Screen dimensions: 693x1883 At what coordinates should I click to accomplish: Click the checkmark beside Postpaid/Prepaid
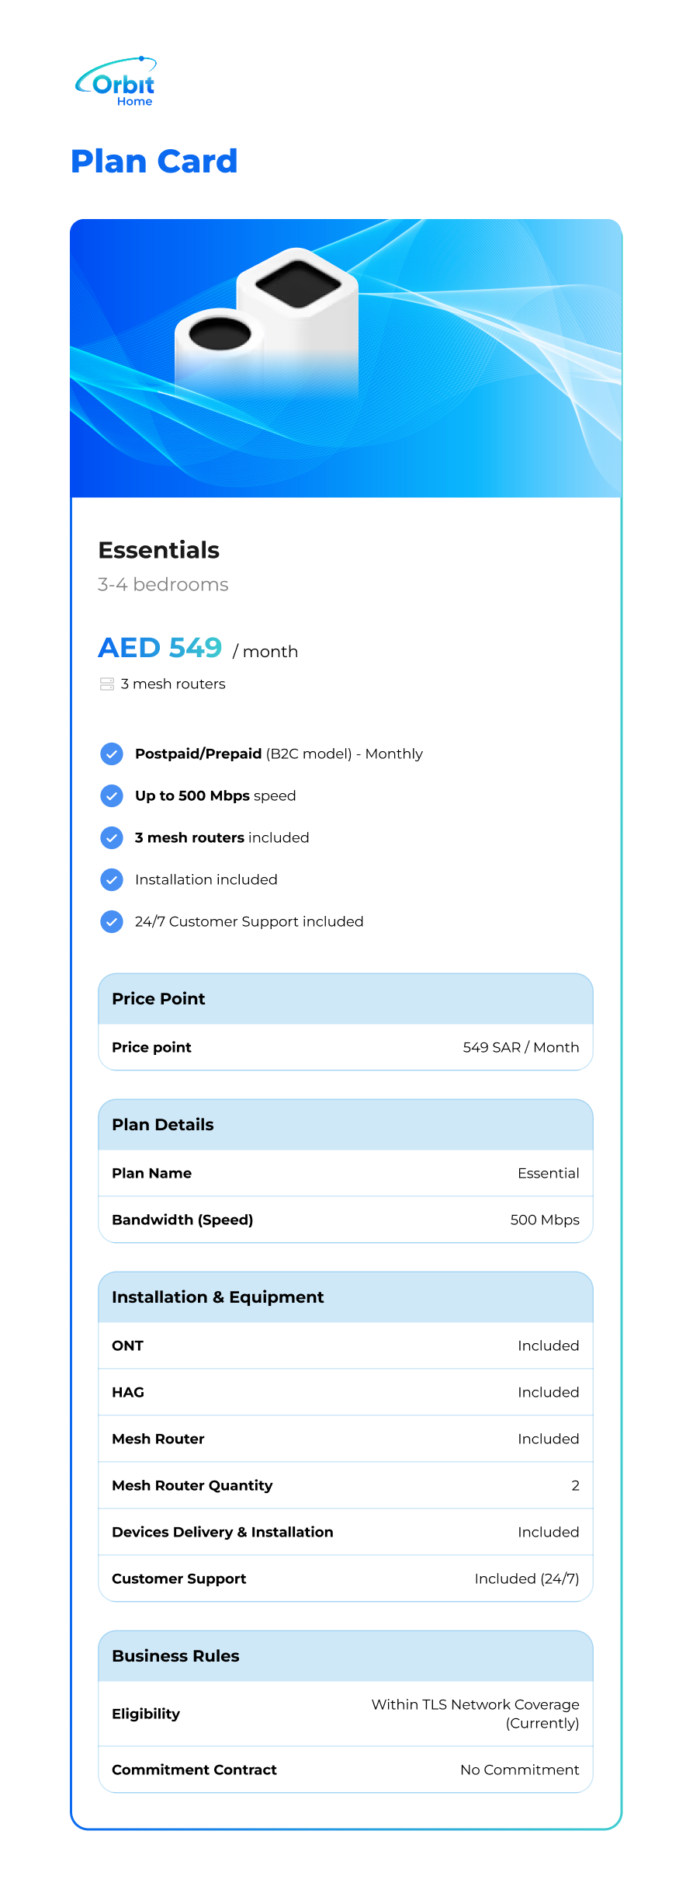(112, 754)
